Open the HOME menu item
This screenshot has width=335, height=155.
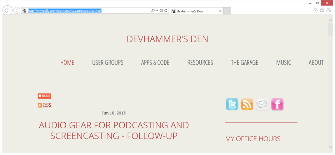(67, 63)
